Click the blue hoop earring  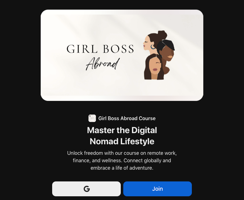[x=153, y=47]
